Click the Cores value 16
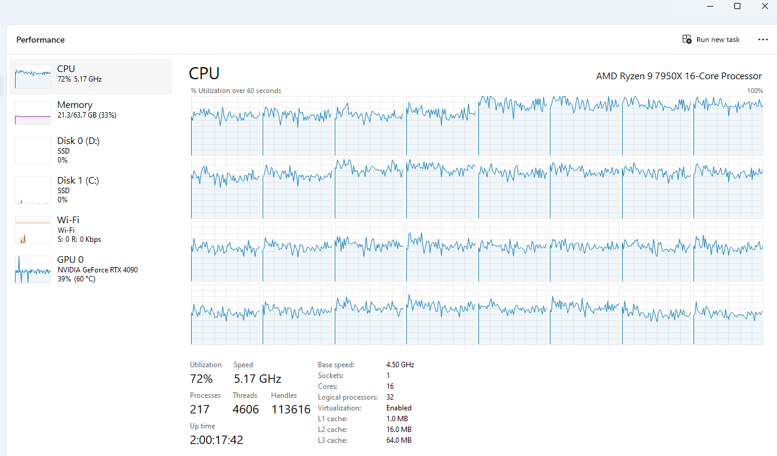 [x=390, y=386]
